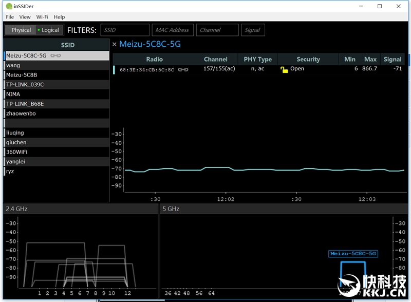Click the MAC address 68:3E:34:CB:5C:8C
This screenshot has height=302, width=411.
(147, 70)
